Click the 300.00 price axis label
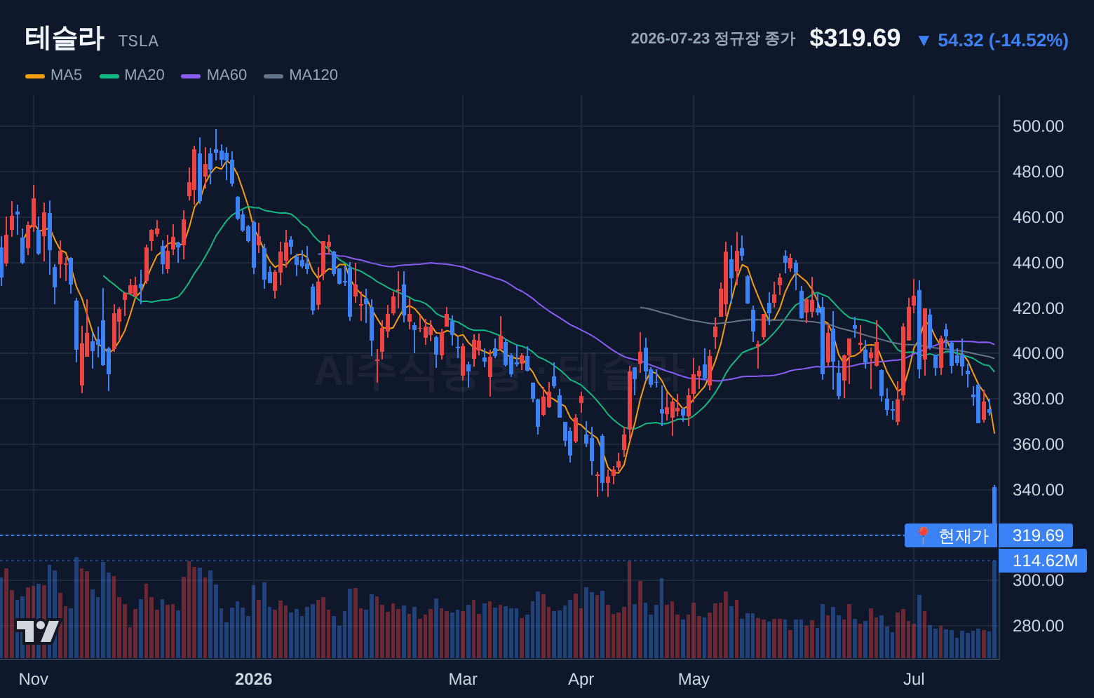Image resolution: width=1094 pixels, height=698 pixels. [x=1038, y=580]
